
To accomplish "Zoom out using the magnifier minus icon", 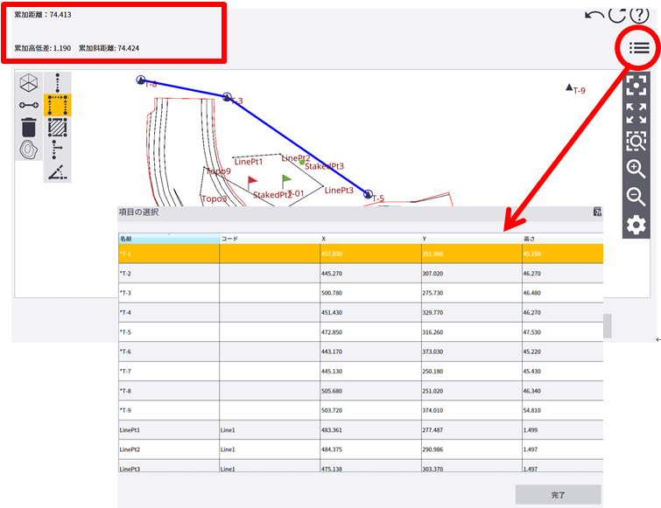I will [x=636, y=197].
